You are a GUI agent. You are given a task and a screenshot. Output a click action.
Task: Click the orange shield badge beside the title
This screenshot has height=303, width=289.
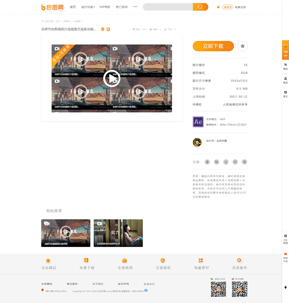[103, 29]
